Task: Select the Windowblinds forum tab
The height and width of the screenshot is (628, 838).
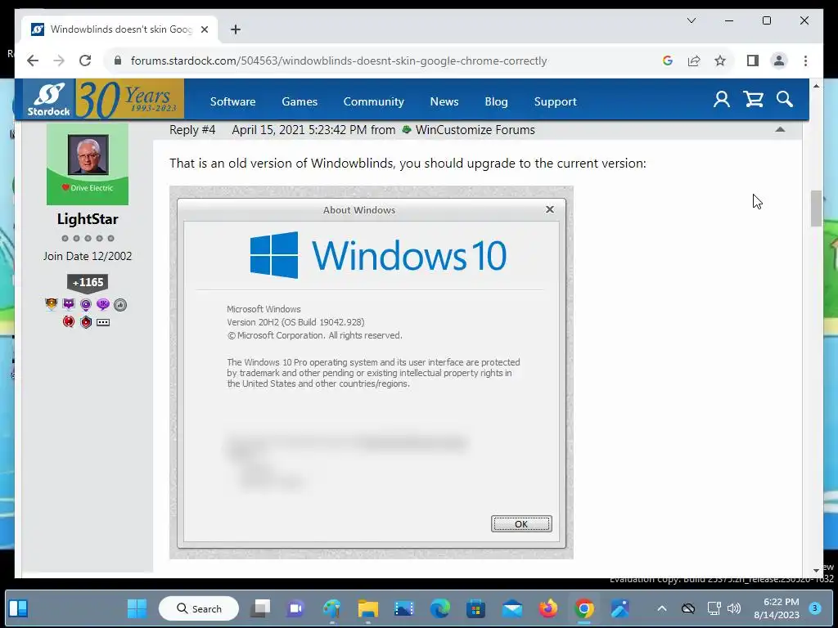Action: 120,29
